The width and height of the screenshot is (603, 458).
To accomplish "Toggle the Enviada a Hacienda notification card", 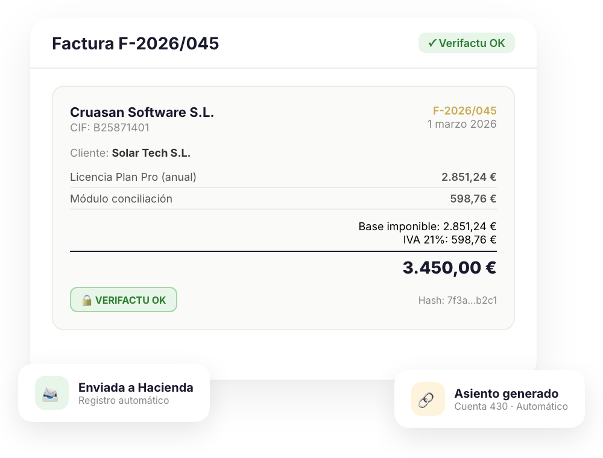I will click(113, 394).
